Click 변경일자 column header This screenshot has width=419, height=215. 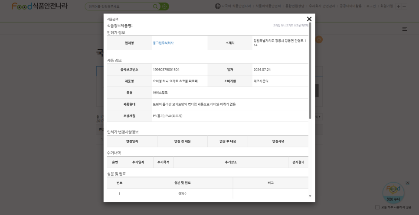click(x=132, y=141)
